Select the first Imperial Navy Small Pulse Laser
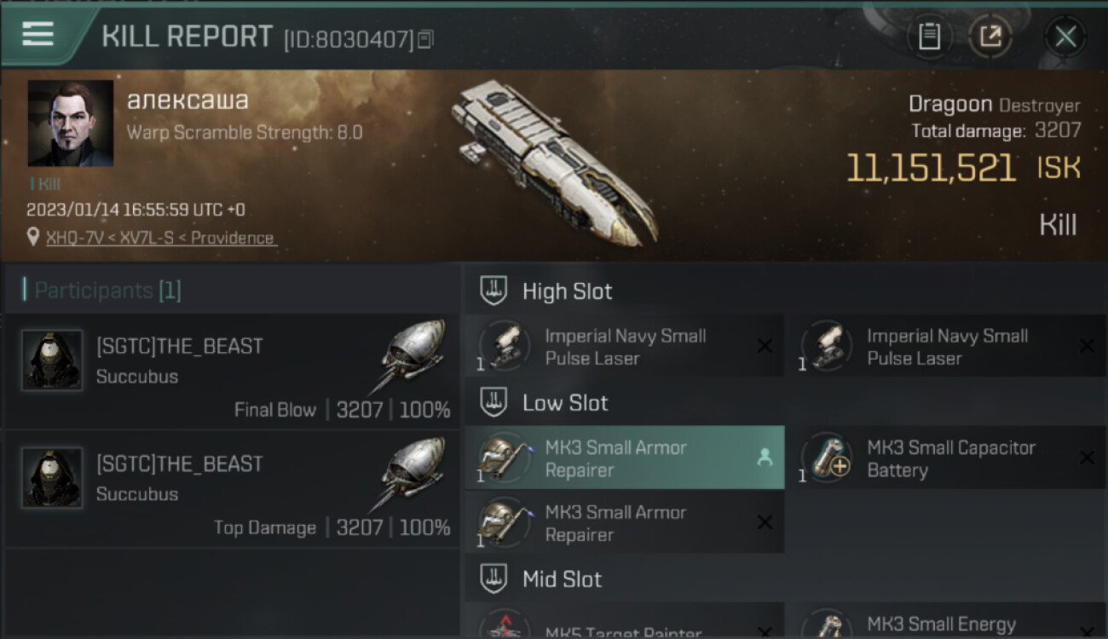Screen dimensions: 1108x639 (x=624, y=347)
